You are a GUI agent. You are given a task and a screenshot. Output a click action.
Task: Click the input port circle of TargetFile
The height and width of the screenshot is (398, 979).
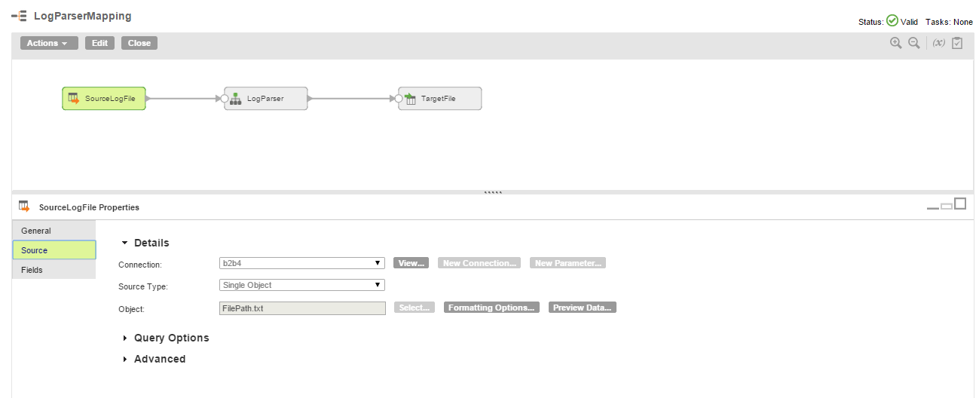399,98
